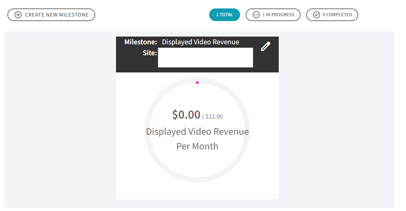The height and width of the screenshot is (211, 406).
Task: Click the Per Month text
Action: click(x=197, y=146)
